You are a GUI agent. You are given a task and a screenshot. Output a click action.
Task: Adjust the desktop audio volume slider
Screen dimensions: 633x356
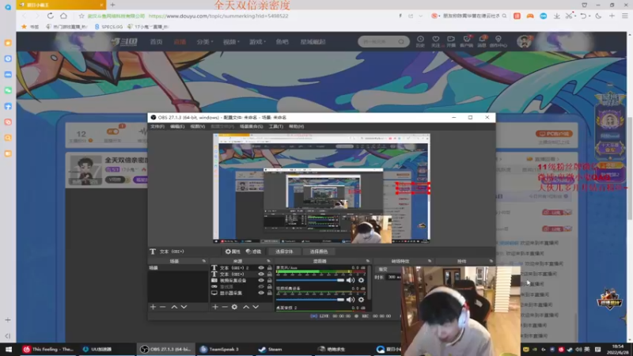pos(310,280)
